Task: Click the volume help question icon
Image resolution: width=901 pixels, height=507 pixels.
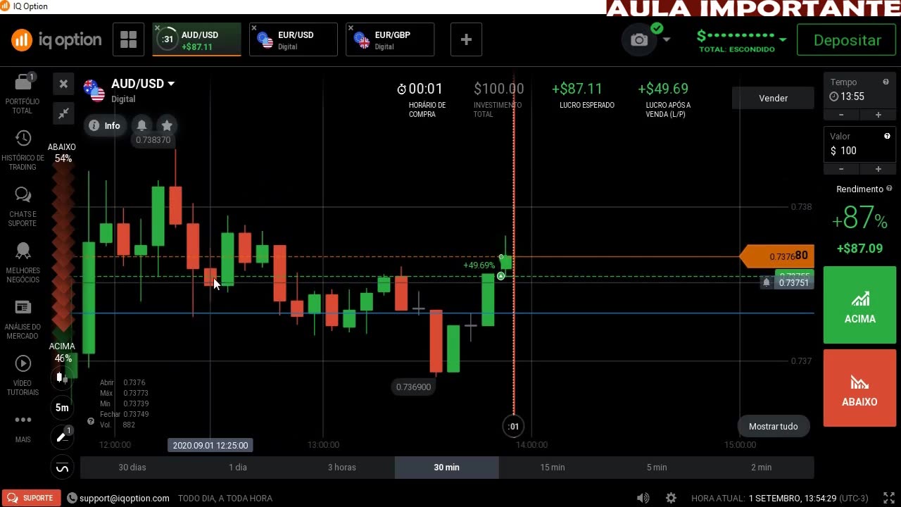Action: pos(90,421)
